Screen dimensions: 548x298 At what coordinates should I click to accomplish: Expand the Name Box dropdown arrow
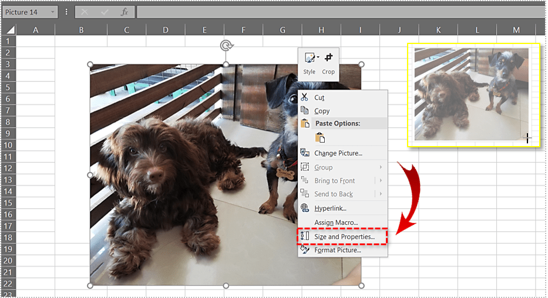pyautogui.click(x=53, y=12)
